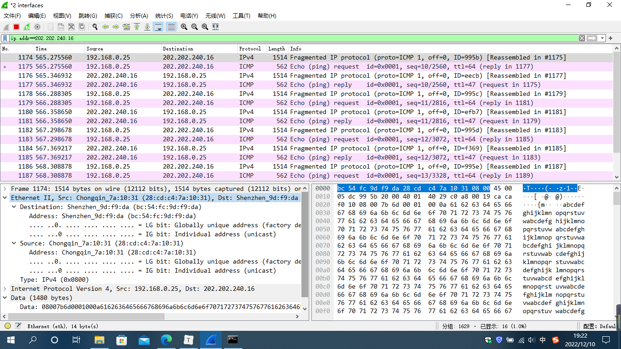Clear the display filter with the X button
Screen dimensions: 621x349
pos(581,38)
